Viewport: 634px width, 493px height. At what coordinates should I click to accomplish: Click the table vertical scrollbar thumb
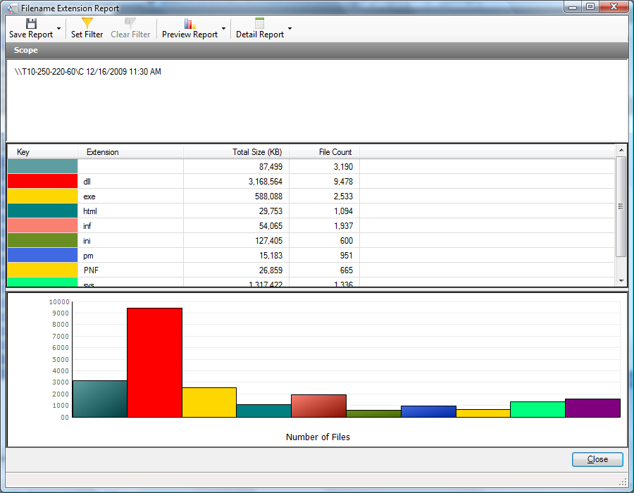(621, 206)
